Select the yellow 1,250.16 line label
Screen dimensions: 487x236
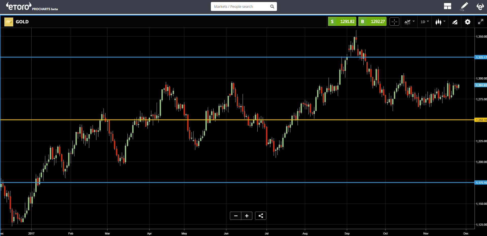coord(481,120)
